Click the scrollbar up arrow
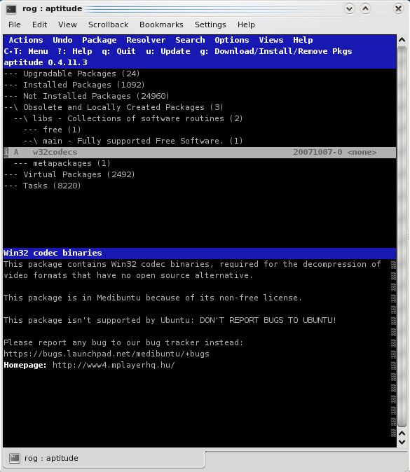This screenshot has height=472, width=410. 402,40
